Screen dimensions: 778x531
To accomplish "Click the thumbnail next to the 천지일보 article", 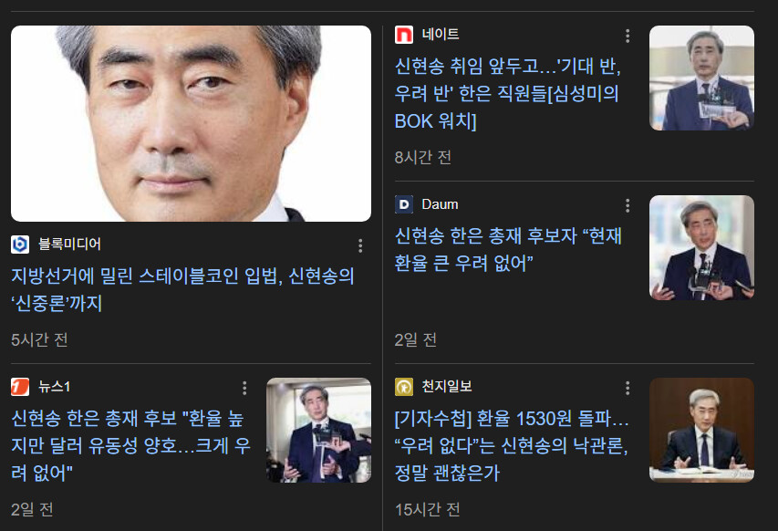I will coord(701,431).
